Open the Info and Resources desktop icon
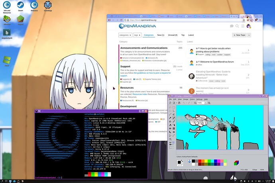Screen dimensions: 275x183 pyautogui.click(x=7, y=7)
